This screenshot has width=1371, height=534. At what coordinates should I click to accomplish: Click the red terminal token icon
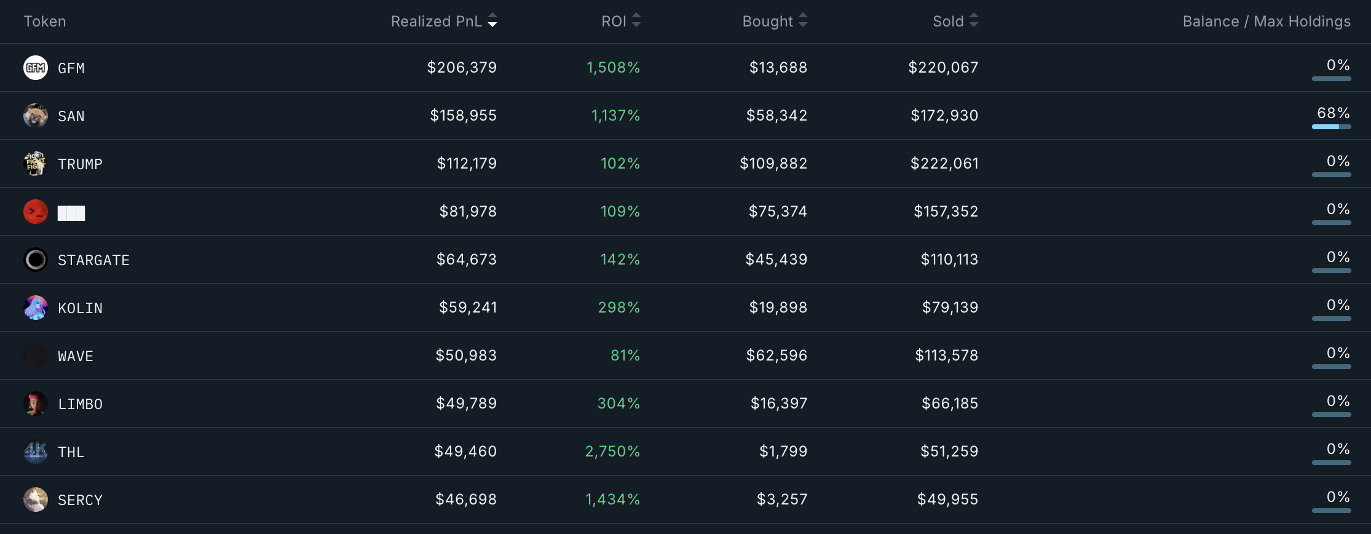tap(36, 212)
